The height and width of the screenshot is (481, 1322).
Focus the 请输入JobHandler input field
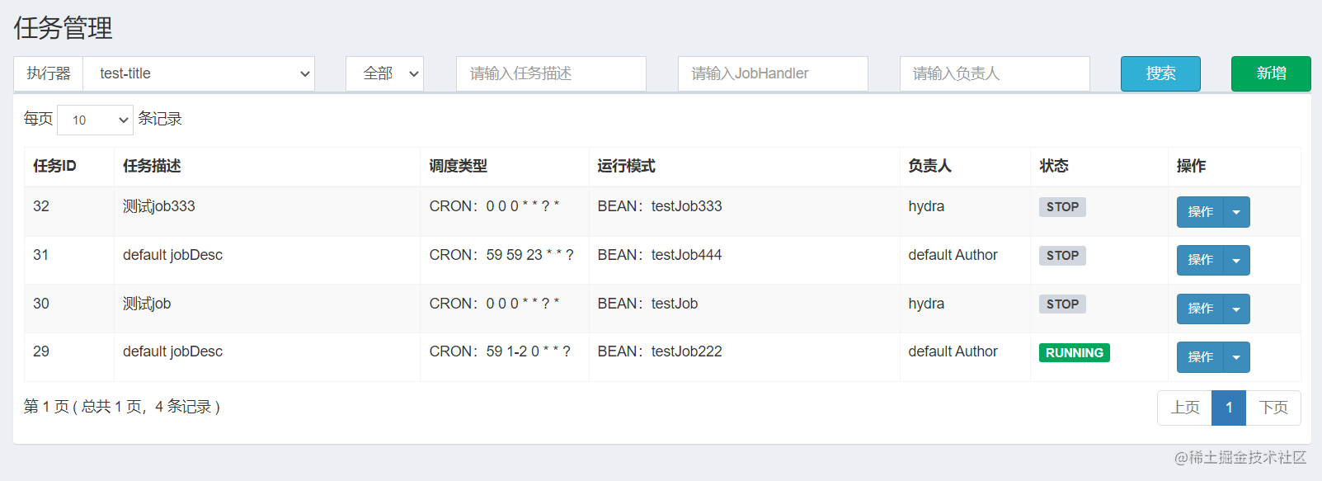coord(773,73)
